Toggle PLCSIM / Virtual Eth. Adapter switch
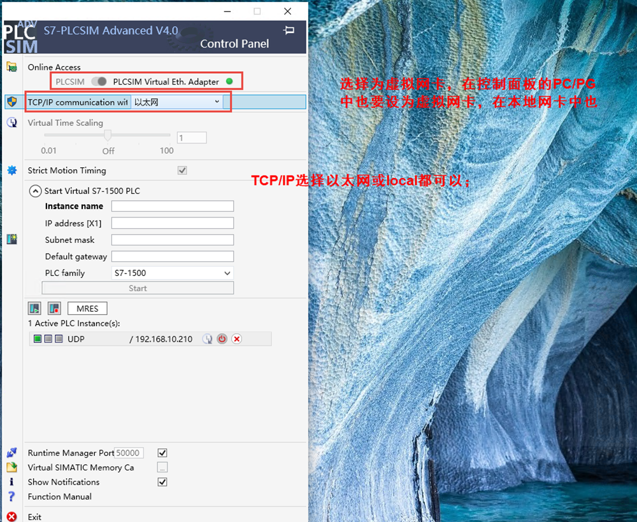The image size is (637, 522). 99,81
